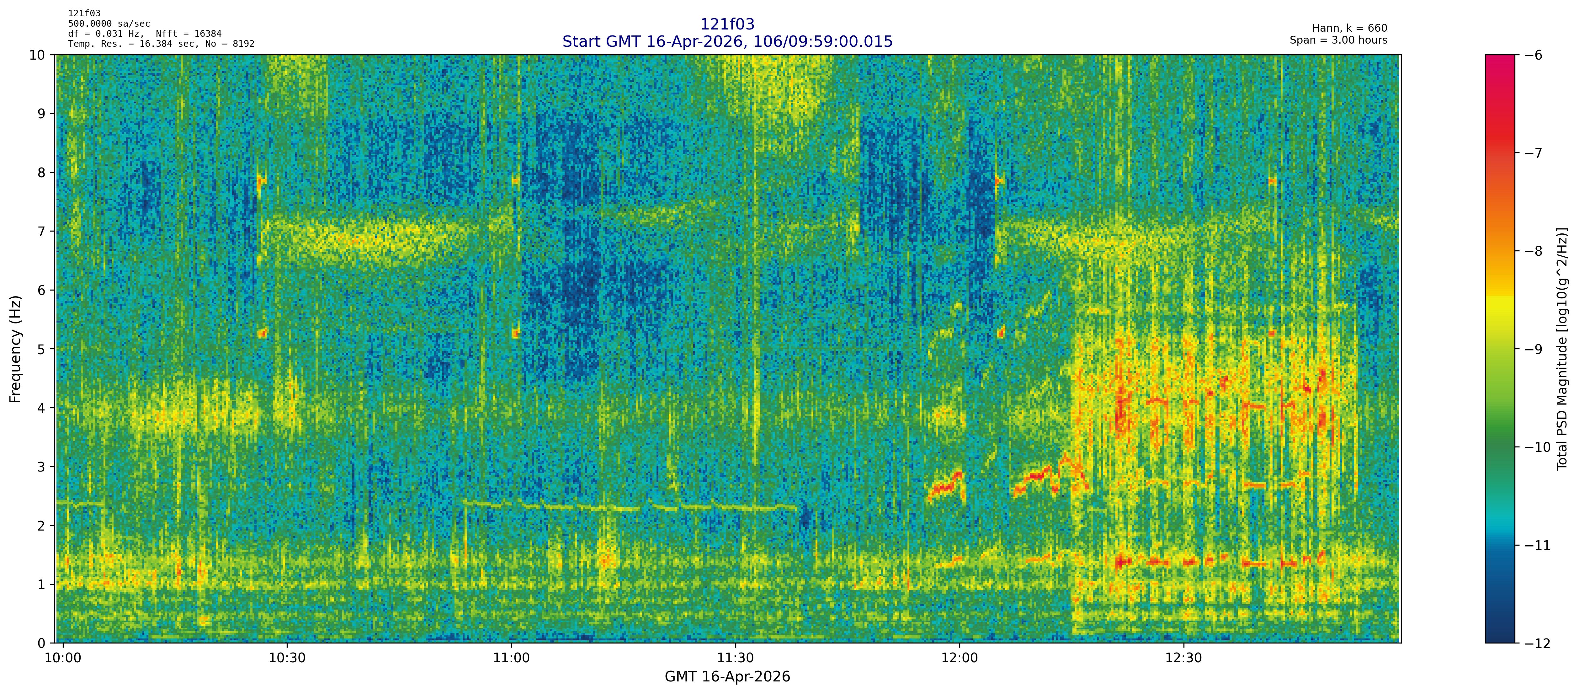The width and height of the screenshot is (1579, 694).
Task: Click the 12:00 time axis tick label
Action: point(959,658)
